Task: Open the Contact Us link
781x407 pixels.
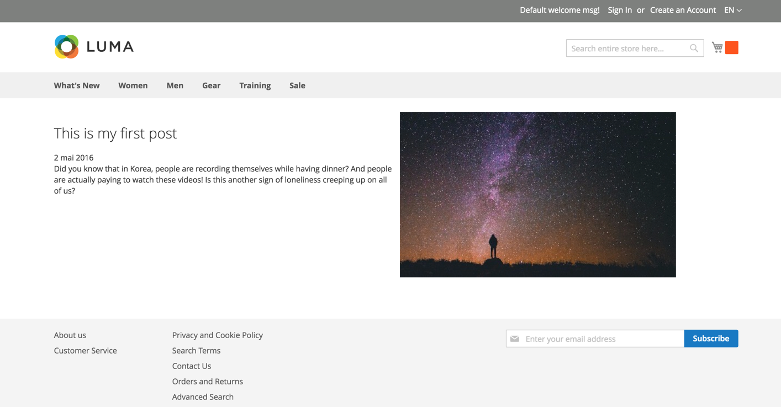Action: click(x=192, y=366)
